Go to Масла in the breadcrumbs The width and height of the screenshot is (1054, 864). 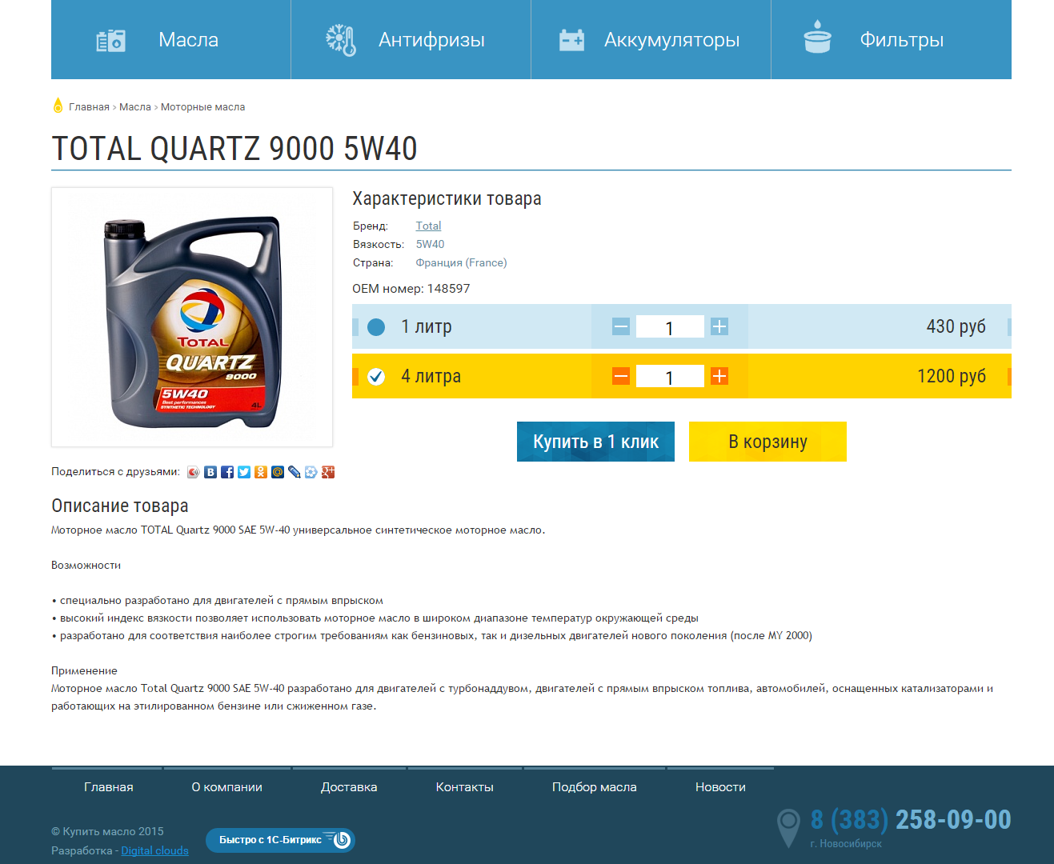[135, 106]
